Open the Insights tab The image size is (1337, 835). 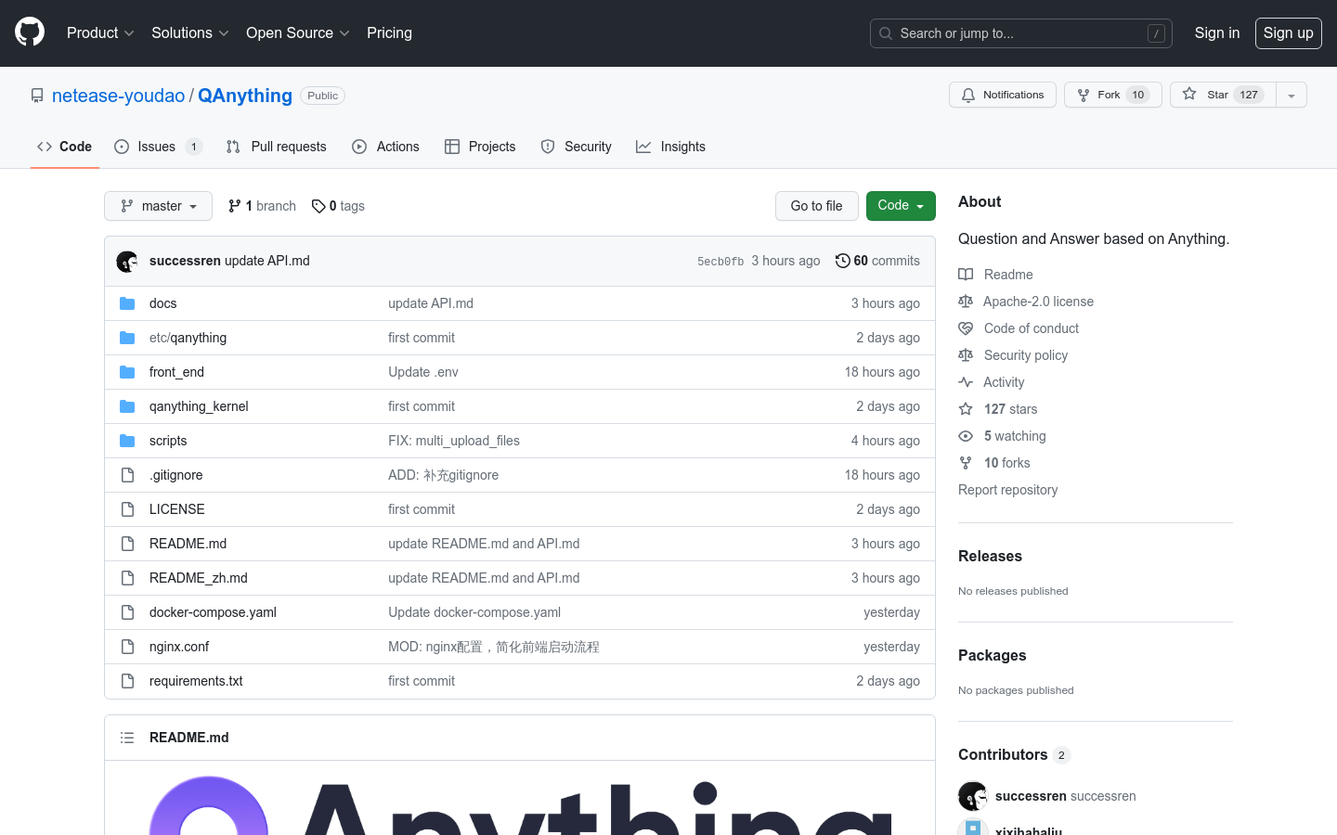click(x=670, y=147)
